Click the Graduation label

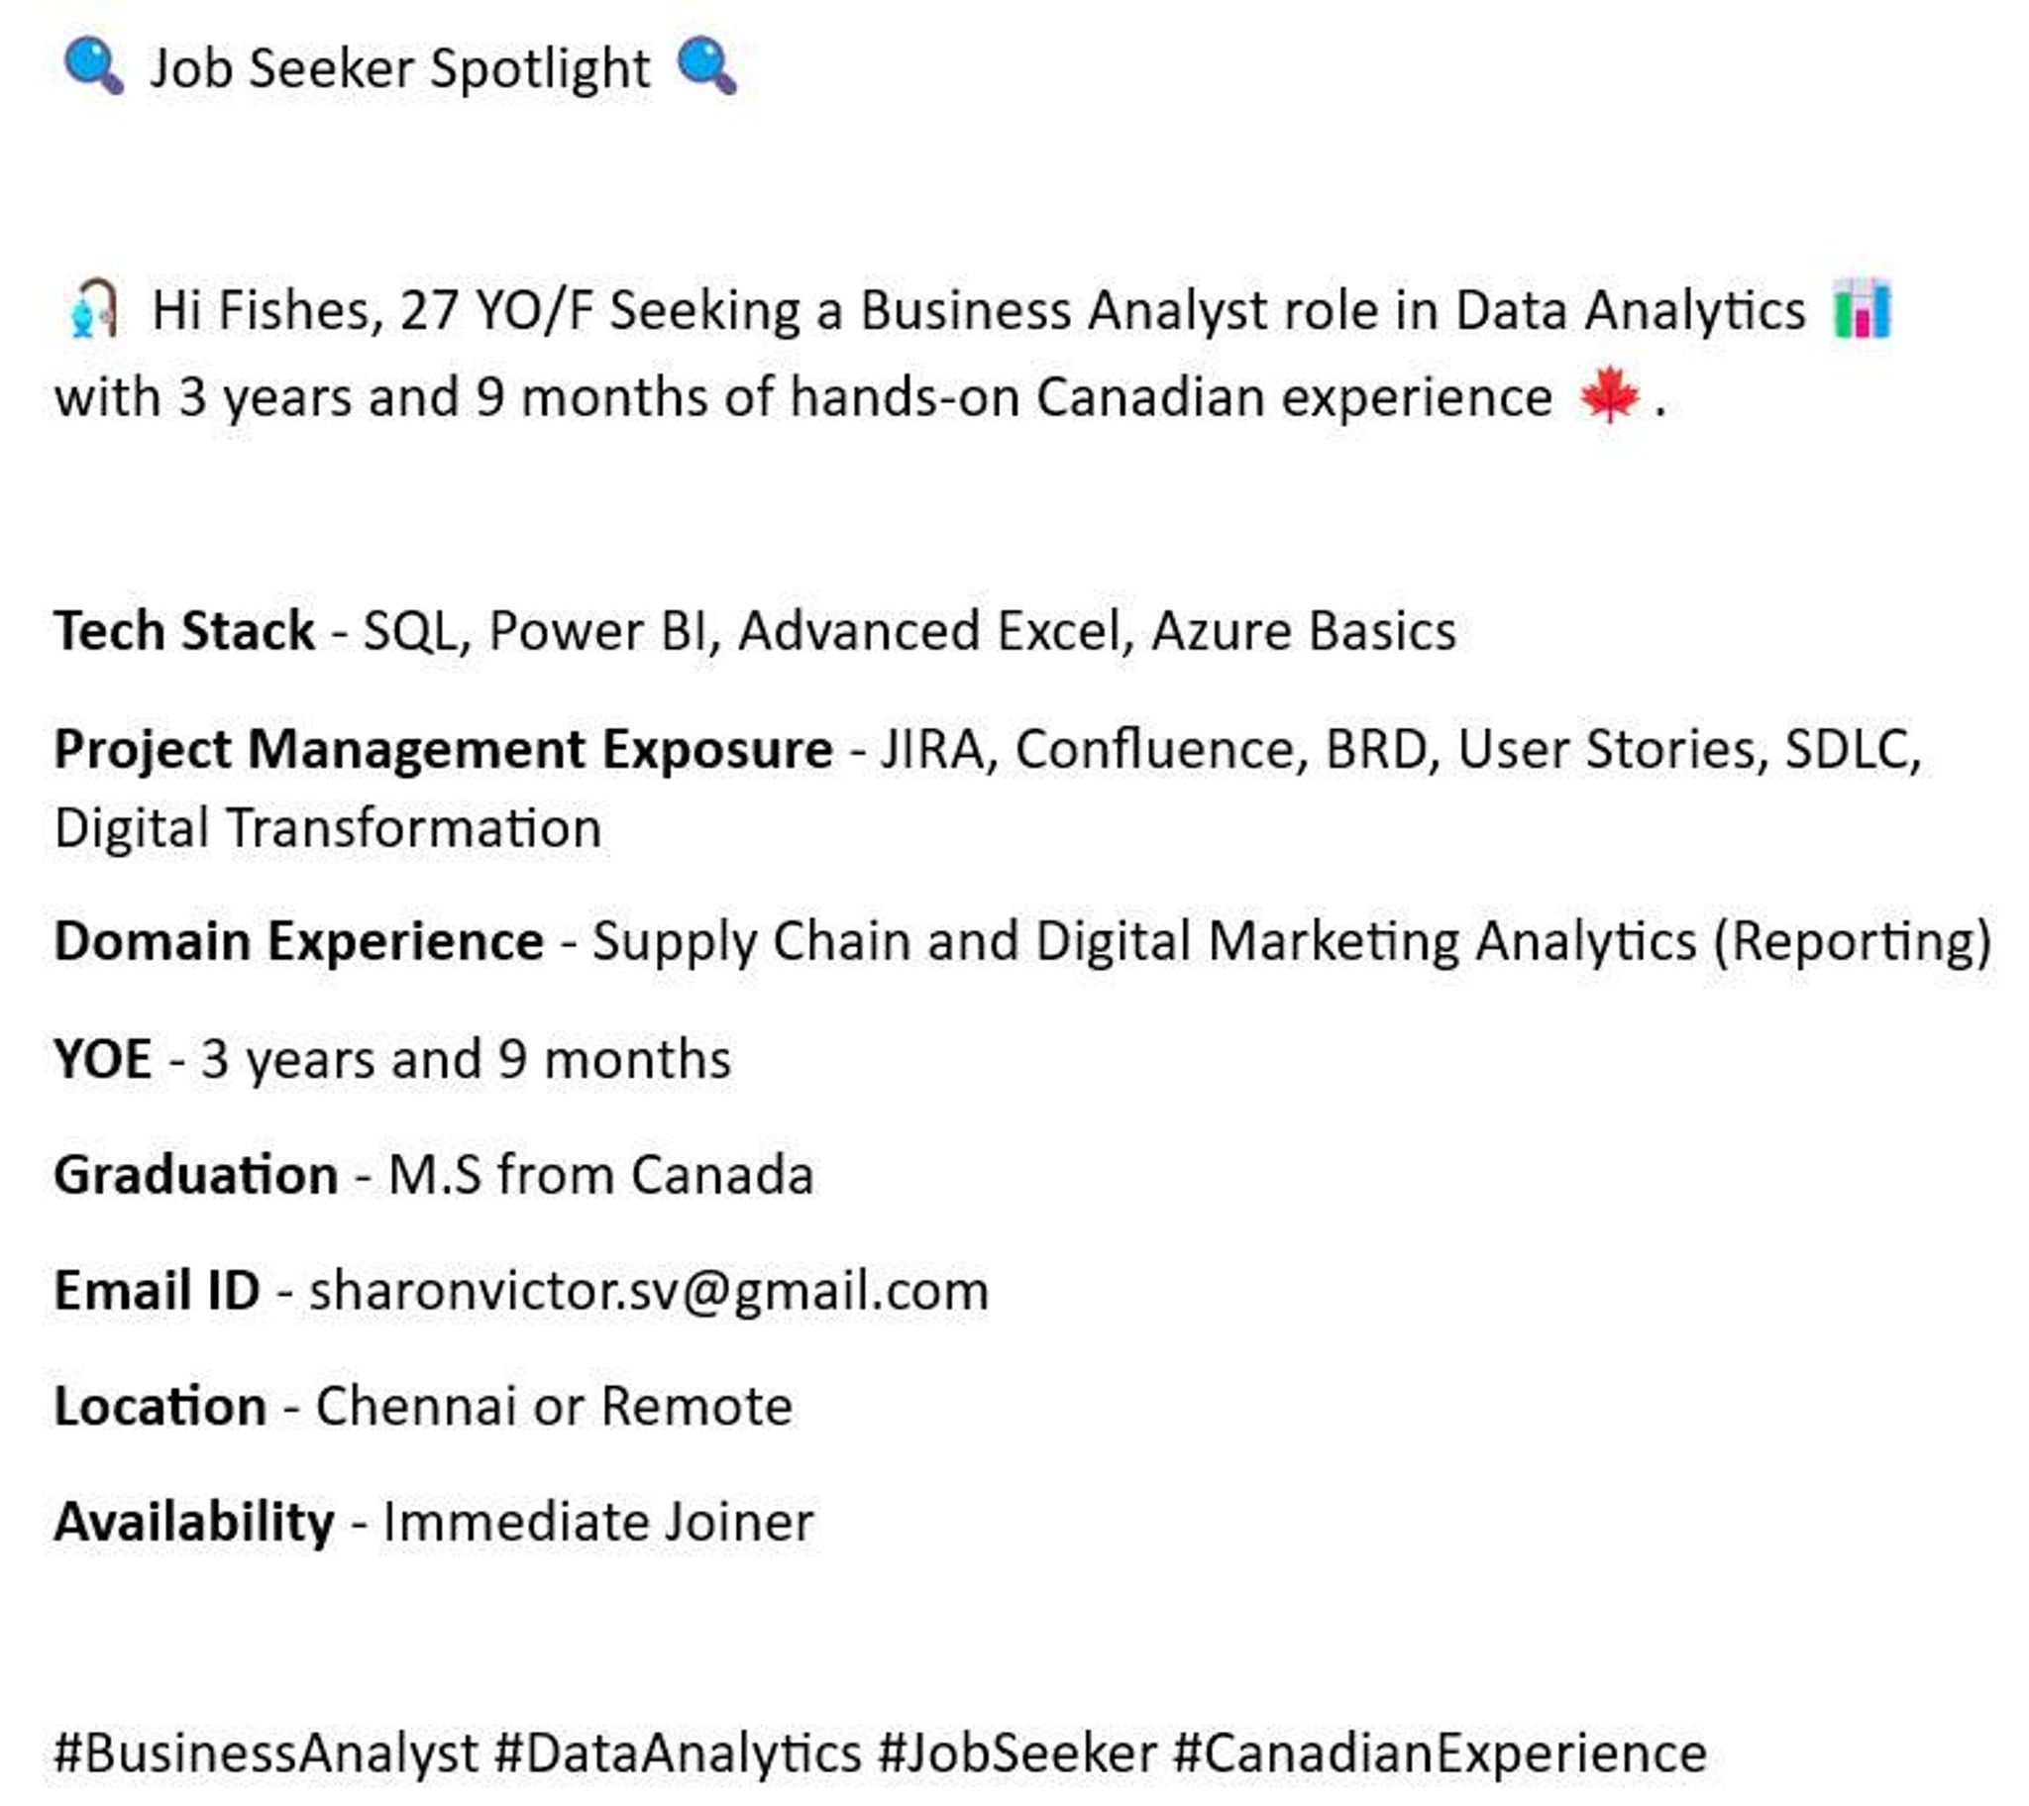[x=196, y=1176]
